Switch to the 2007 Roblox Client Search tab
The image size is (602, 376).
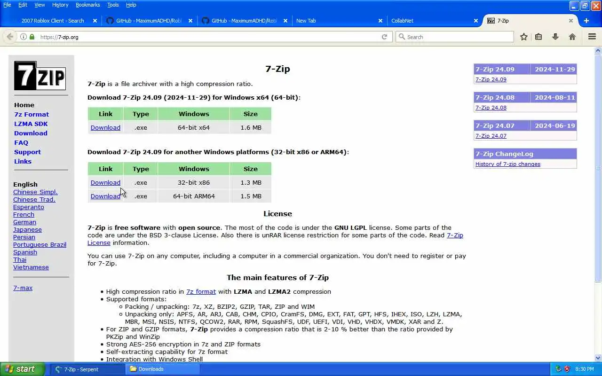point(53,21)
